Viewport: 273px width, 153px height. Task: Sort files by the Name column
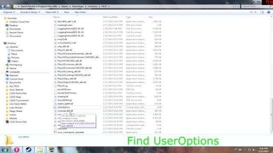tap(57, 17)
